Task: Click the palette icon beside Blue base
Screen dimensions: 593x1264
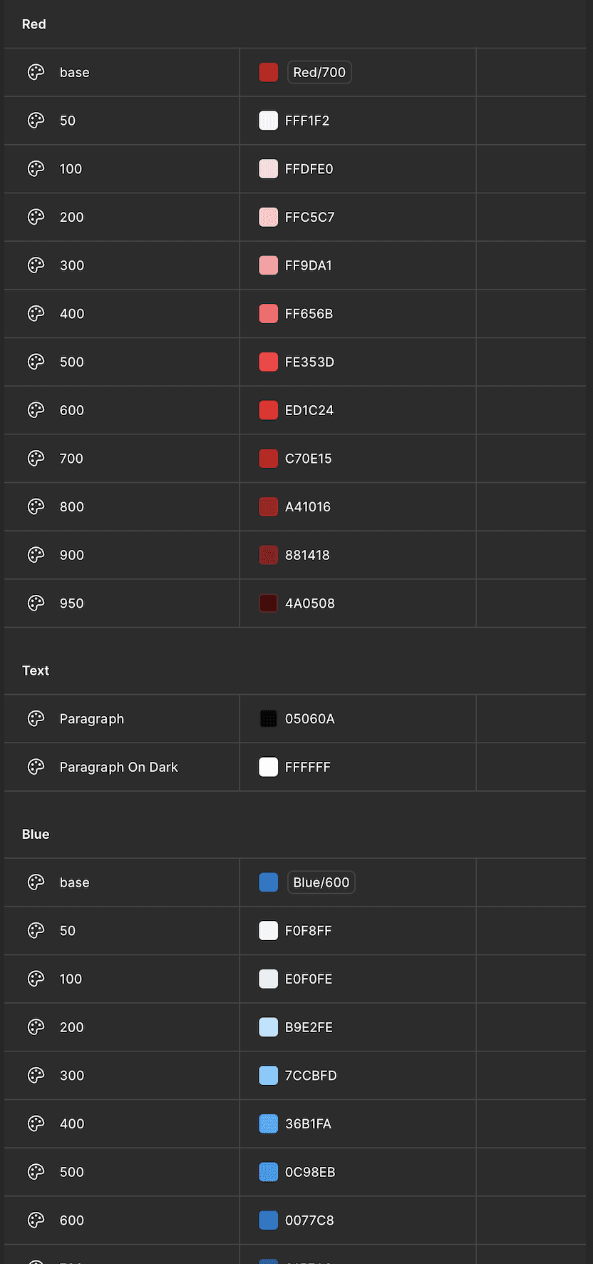Action: (x=36, y=882)
